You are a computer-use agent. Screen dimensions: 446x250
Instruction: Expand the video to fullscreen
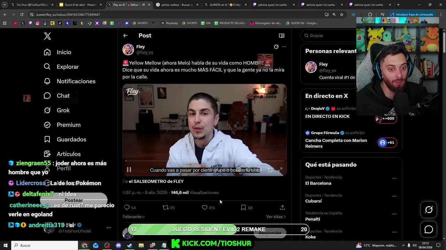280,170
